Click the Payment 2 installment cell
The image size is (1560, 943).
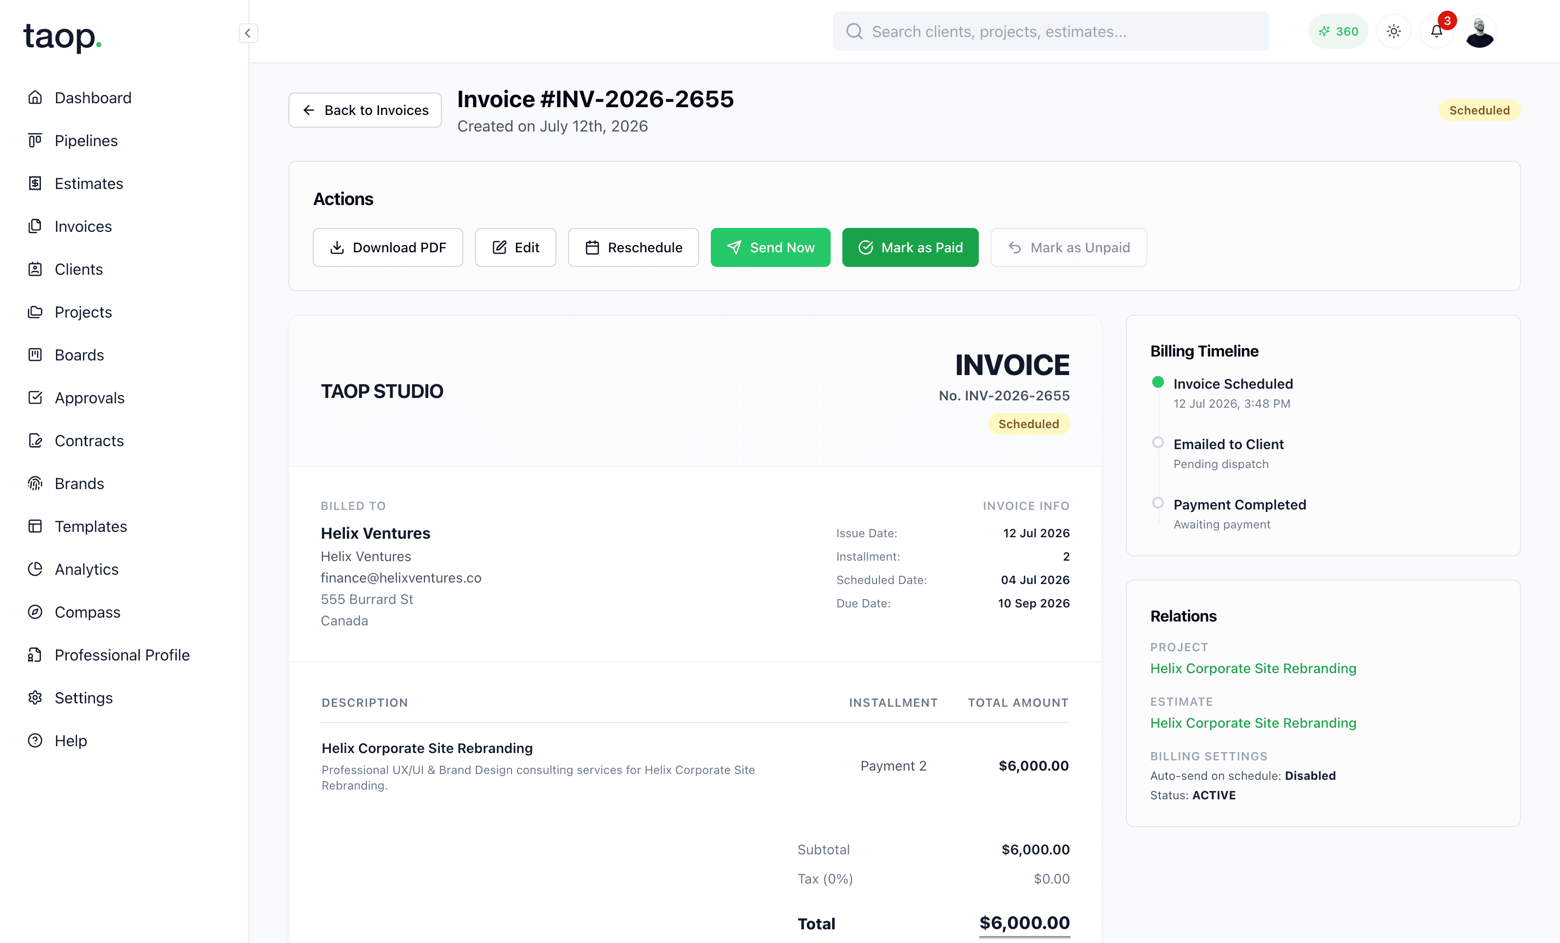click(x=893, y=766)
